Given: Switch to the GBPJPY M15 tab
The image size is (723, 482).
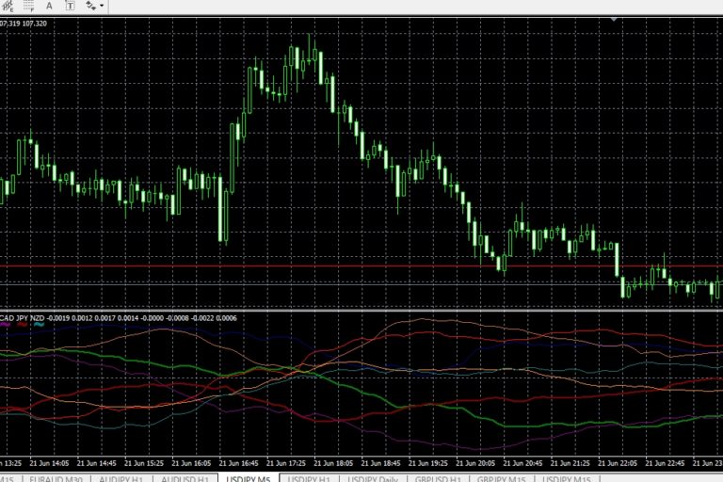Looking at the screenshot, I should pyautogui.click(x=501, y=477).
